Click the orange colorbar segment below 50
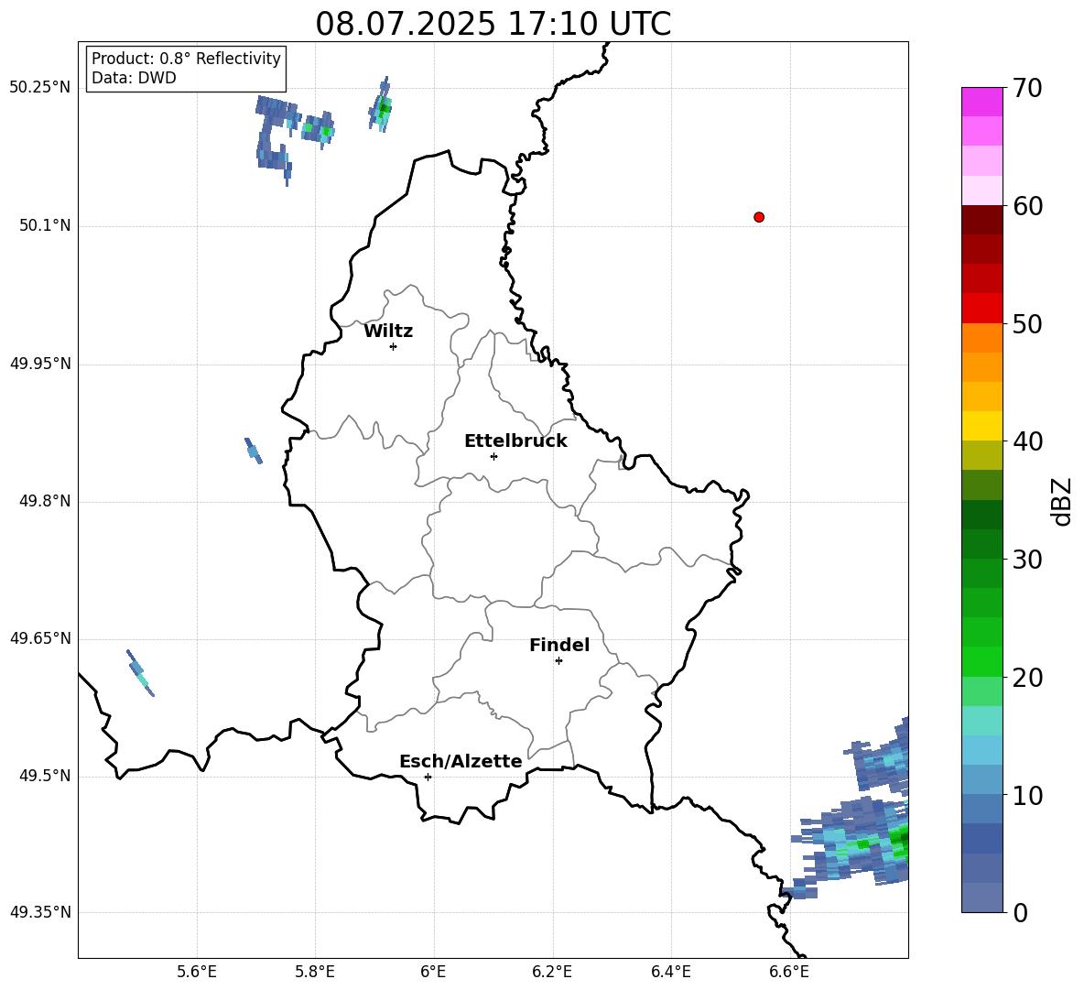The image size is (1084, 990). [x=981, y=337]
